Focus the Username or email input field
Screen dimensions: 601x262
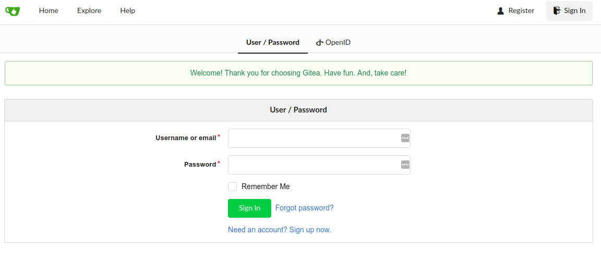[313, 138]
